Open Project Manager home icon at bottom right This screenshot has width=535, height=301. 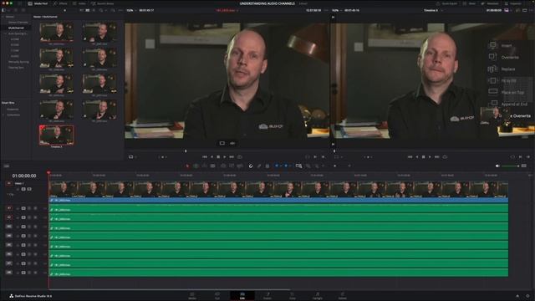[x=517, y=296]
